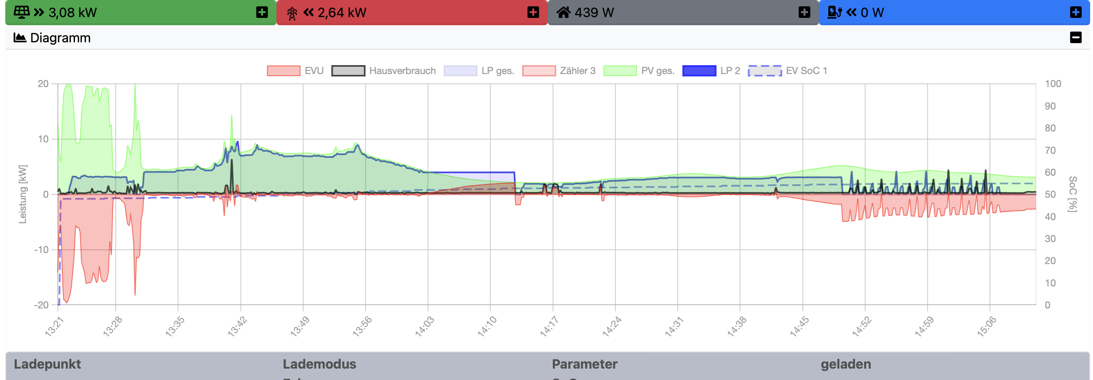Expand the blue charge point panel
This screenshot has height=380, width=1093.
click(1075, 12)
